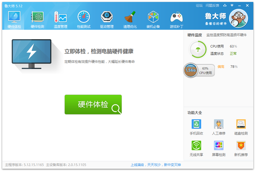Click the 主程序版本 5.12.15.1165 text

point(24,165)
